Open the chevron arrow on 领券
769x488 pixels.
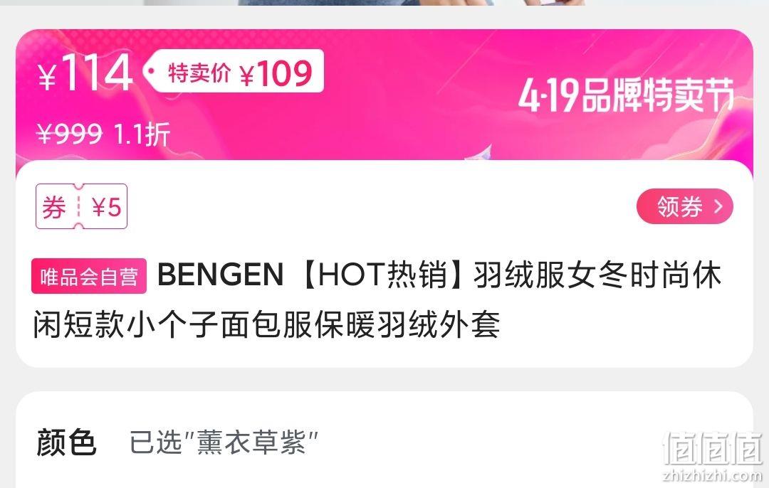pyautogui.click(x=718, y=206)
